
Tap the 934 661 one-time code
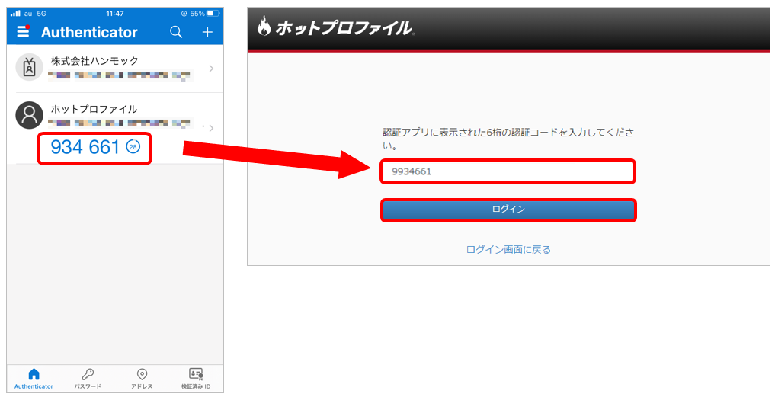pyautogui.click(x=85, y=148)
